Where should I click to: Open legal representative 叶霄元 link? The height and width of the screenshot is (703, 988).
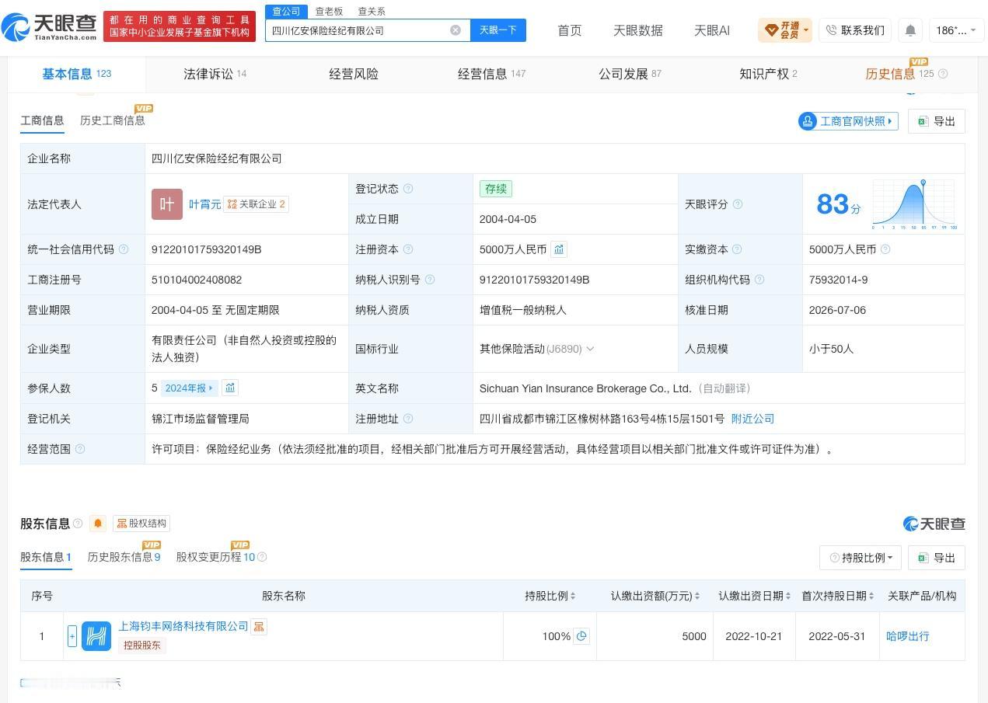tap(205, 204)
